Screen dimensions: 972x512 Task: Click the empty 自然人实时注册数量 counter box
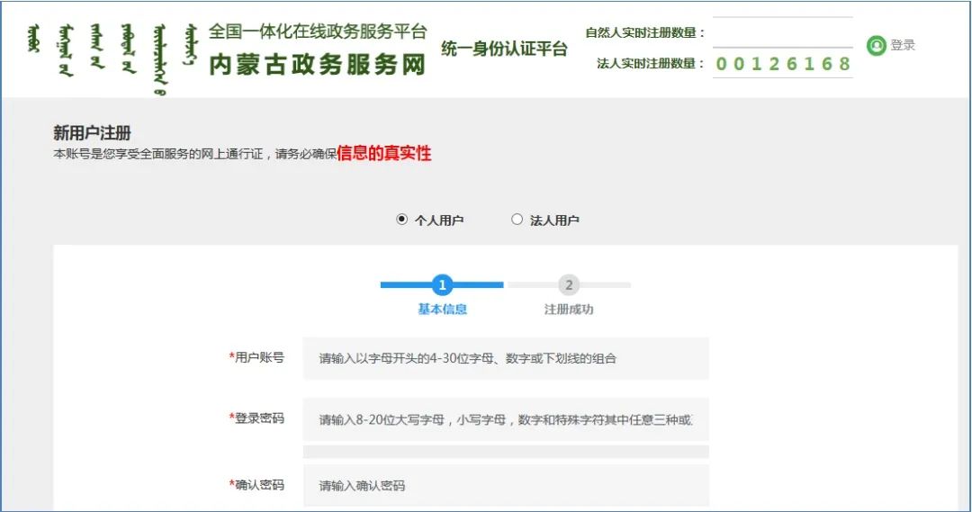[782, 32]
